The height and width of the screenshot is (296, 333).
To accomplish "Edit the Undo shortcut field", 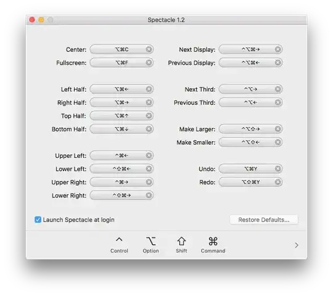I will pyautogui.click(x=250, y=168).
